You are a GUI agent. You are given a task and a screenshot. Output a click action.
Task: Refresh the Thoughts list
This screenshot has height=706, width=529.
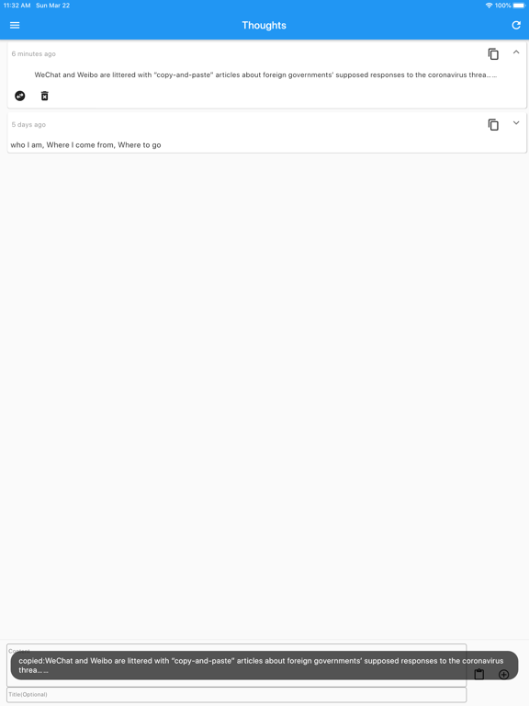pos(516,25)
